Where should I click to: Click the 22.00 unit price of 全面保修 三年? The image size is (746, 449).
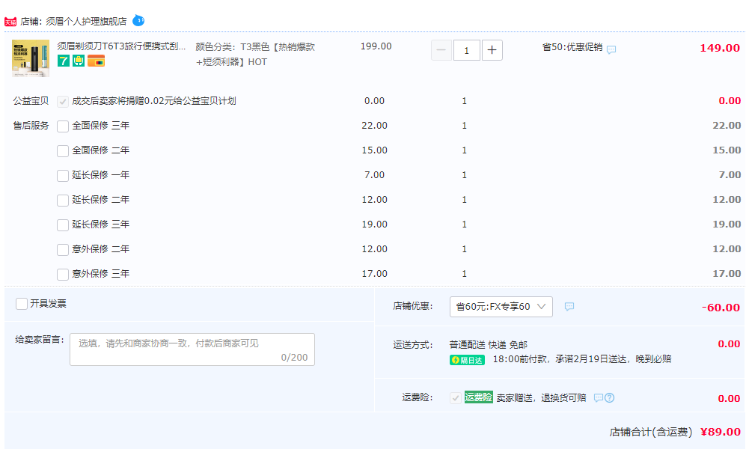point(374,126)
